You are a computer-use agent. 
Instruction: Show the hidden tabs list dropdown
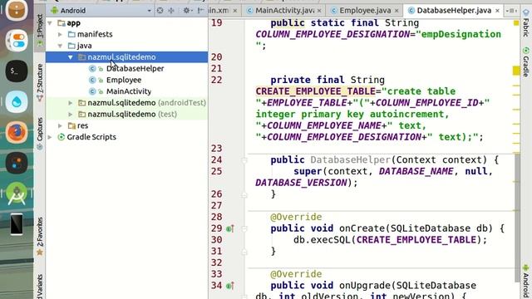(x=510, y=11)
